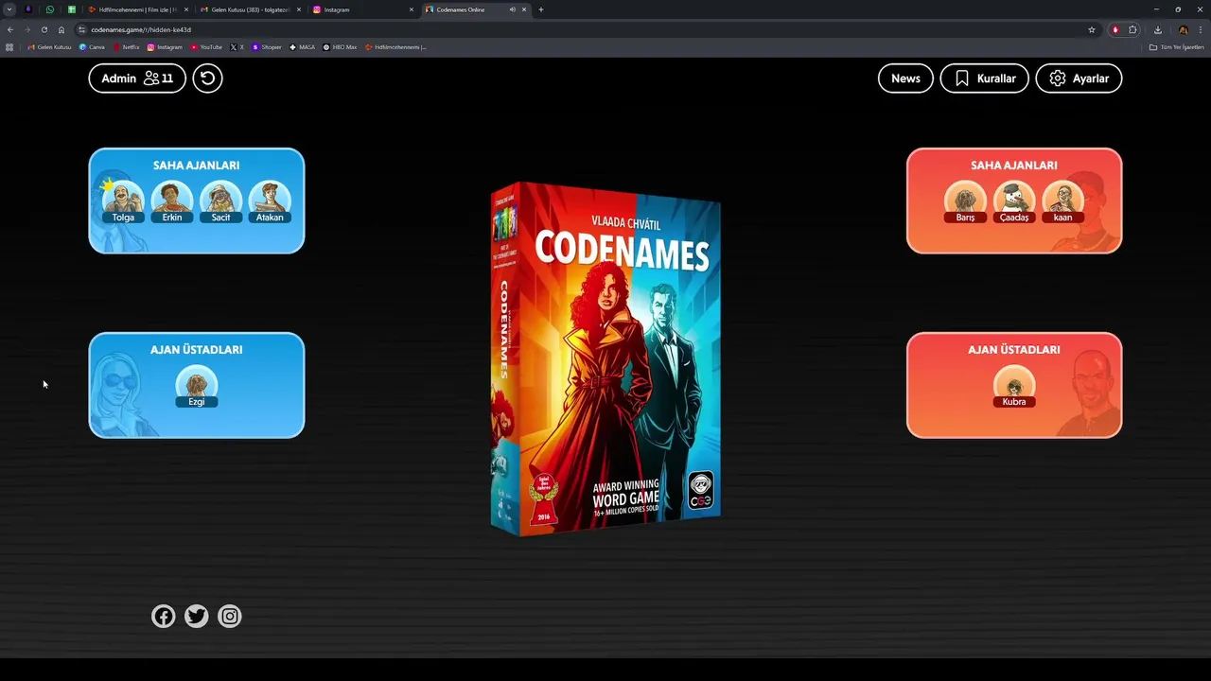Open HBO Max bookmark
Viewport: 1211px width, 681px height.
click(x=340, y=46)
